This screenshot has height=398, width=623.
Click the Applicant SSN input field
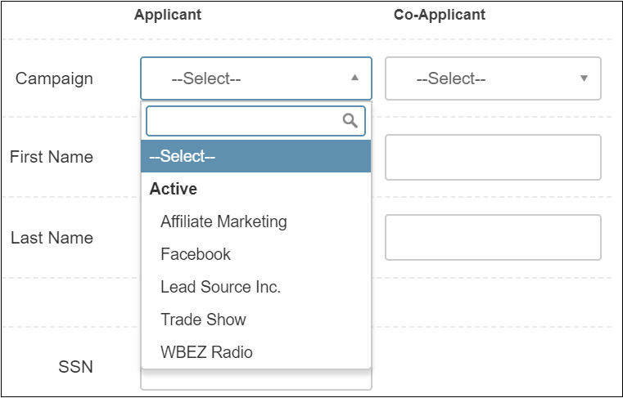pos(256,380)
